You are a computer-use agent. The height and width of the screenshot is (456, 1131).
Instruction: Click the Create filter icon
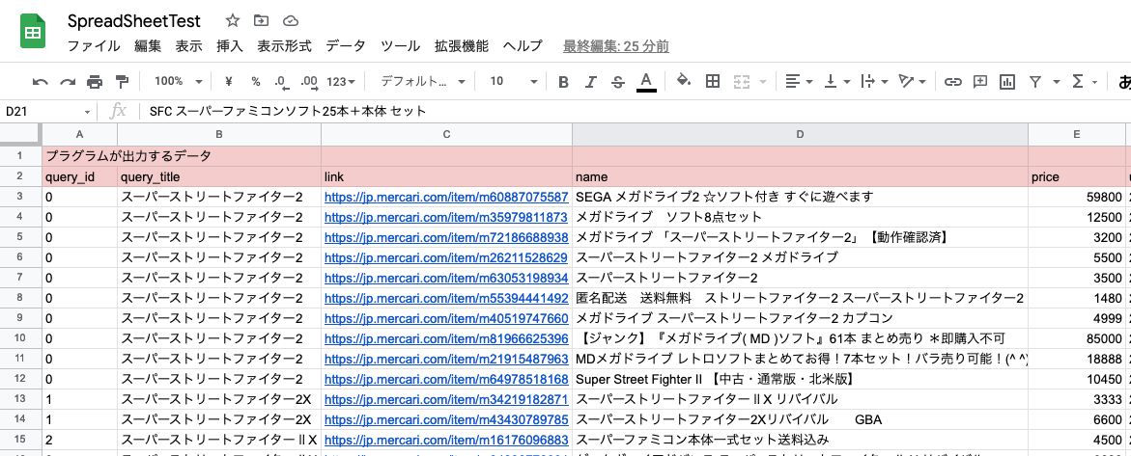pos(1035,81)
